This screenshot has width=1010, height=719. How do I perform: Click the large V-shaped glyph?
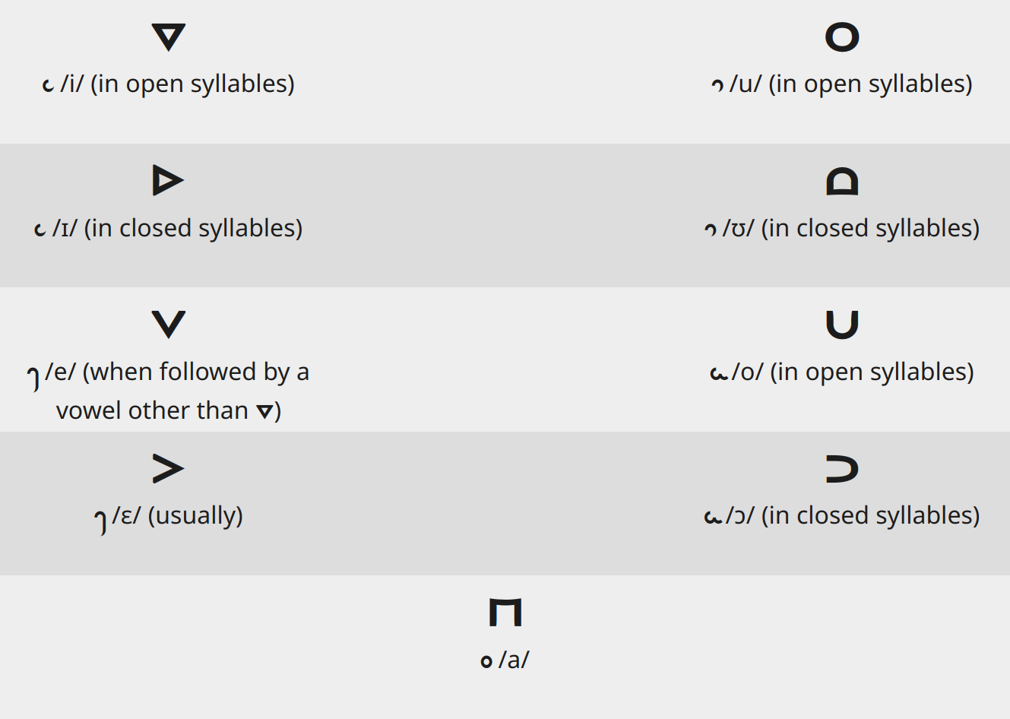tap(168, 325)
